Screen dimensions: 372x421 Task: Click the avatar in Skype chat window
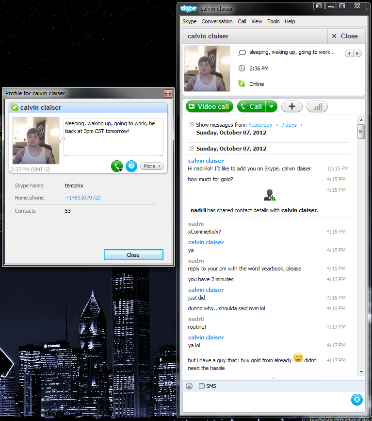click(x=207, y=68)
